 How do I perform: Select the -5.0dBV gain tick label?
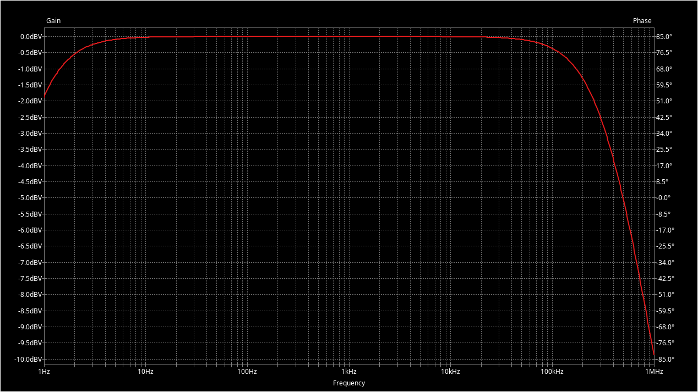click(x=30, y=198)
